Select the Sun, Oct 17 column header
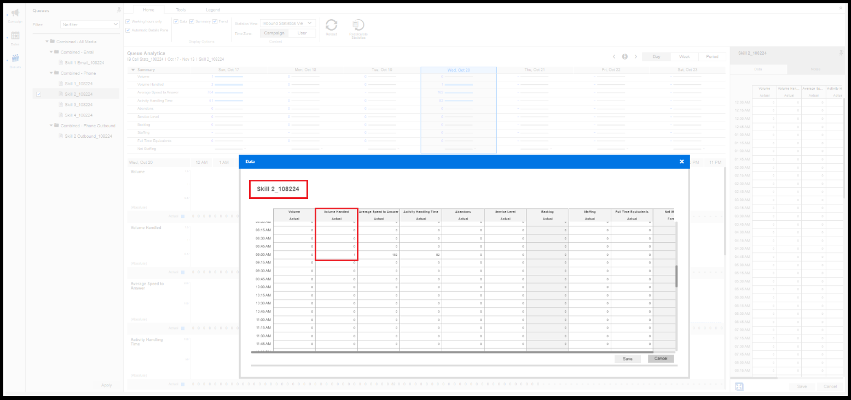 click(x=229, y=70)
